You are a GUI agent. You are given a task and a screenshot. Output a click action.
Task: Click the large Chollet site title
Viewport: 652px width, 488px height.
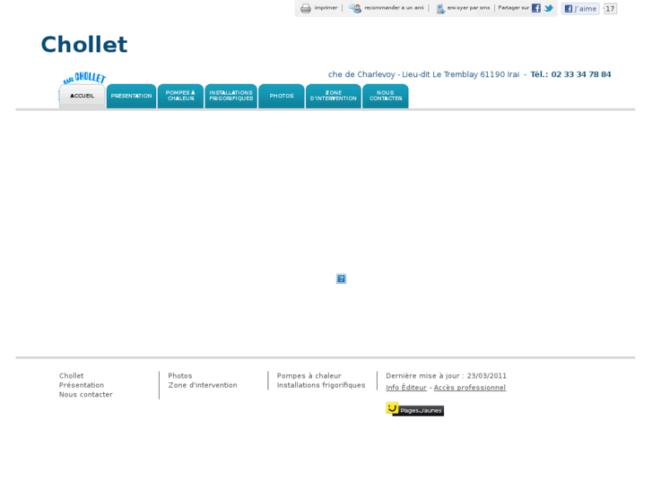[x=84, y=45]
